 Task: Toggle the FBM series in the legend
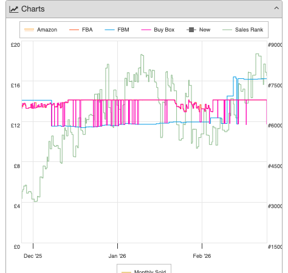click(x=117, y=30)
